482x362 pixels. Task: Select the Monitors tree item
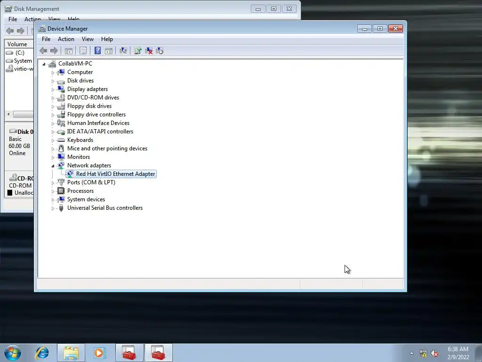click(x=79, y=157)
